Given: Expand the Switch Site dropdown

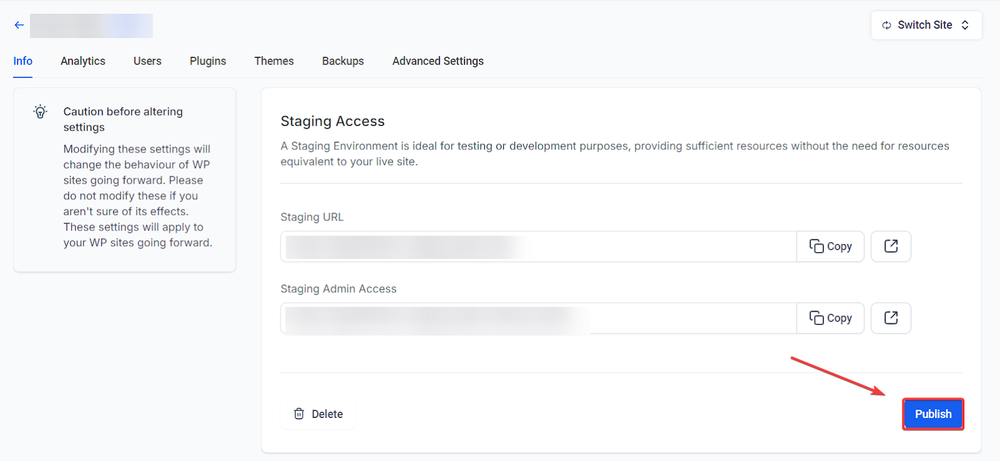Looking at the screenshot, I should coord(926,25).
